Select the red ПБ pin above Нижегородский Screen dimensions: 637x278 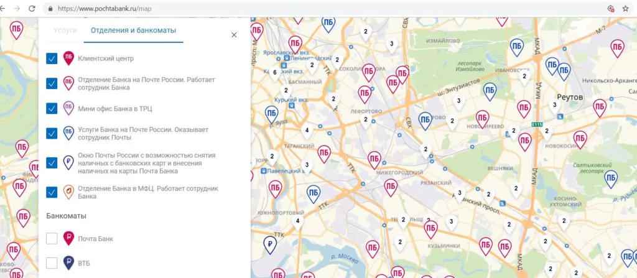(374, 160)
